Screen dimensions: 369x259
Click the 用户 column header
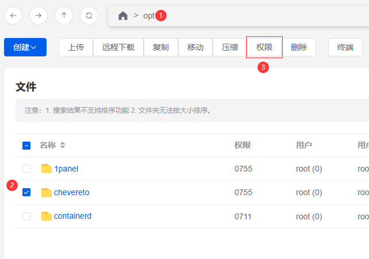coord(304,145)
